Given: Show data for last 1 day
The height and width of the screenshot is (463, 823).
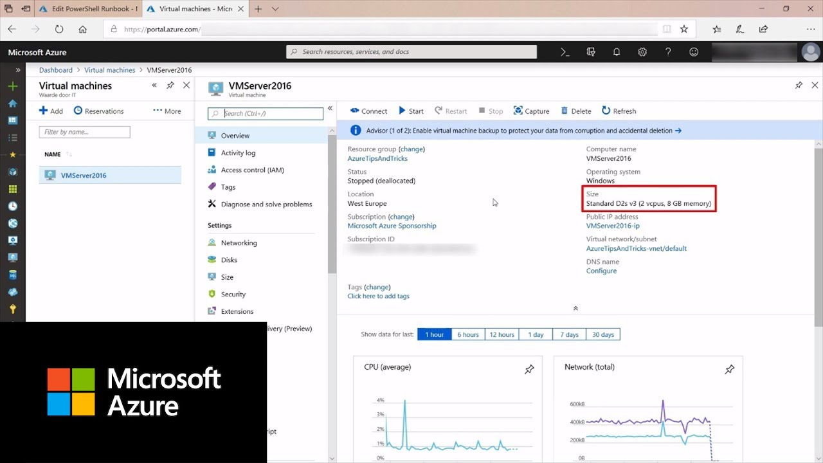Looking at the screenshot, I should pos(536,334).
